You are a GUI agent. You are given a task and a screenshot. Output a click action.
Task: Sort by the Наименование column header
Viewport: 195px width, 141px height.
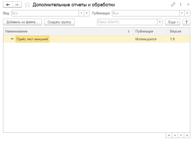point(68,31)
